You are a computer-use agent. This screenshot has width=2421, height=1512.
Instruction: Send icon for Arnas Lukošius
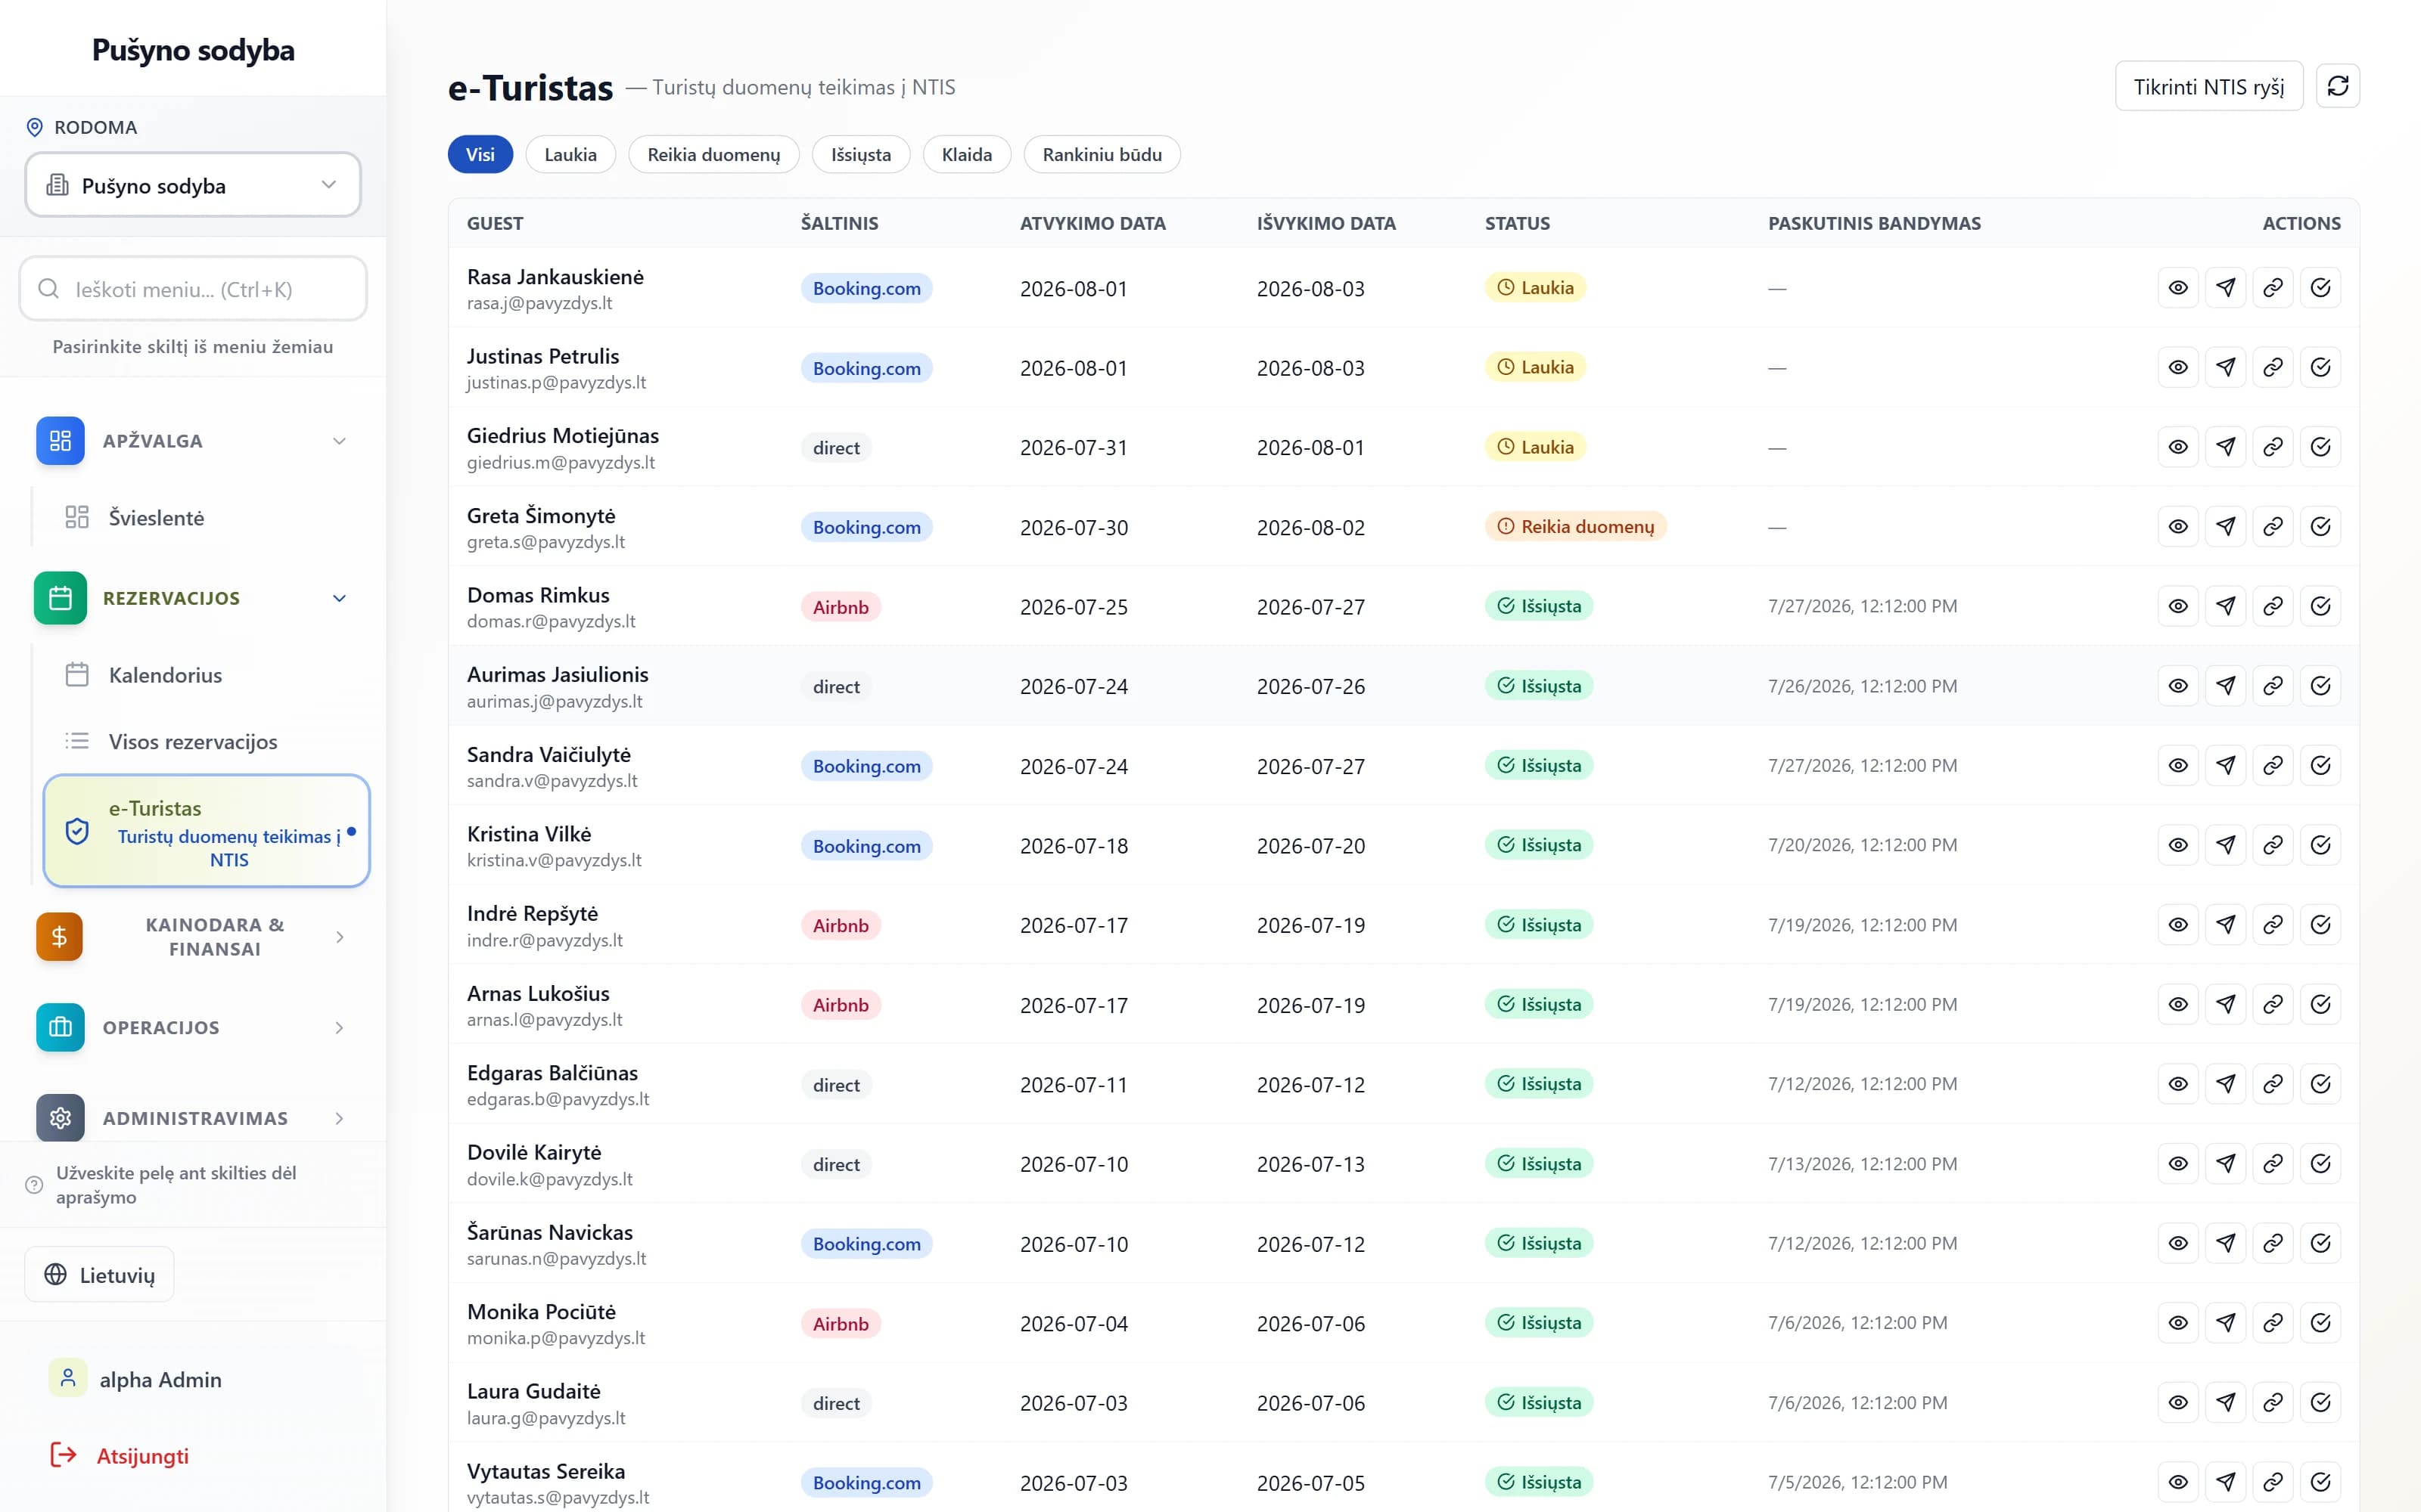(x=2225, y=1004)
